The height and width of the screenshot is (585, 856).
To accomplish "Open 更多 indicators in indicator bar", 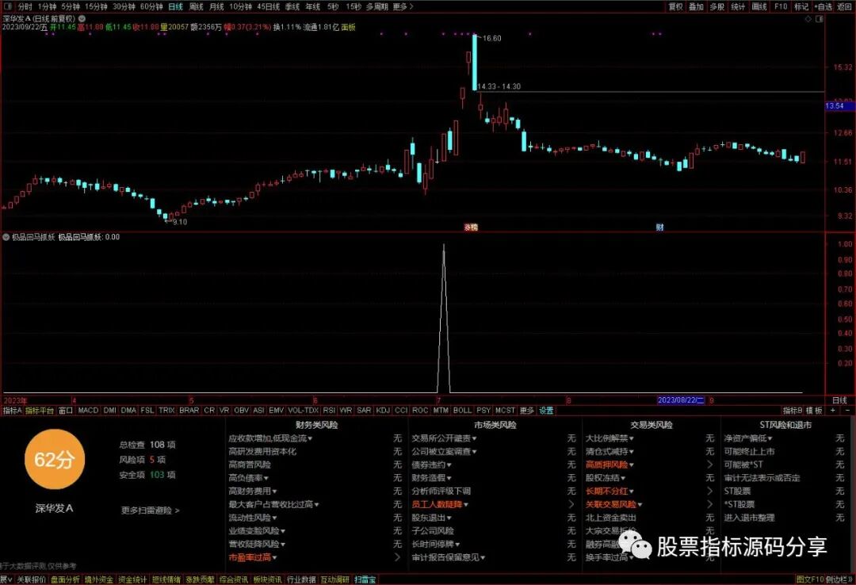I will pyautogui.click(x=527, y=410).
